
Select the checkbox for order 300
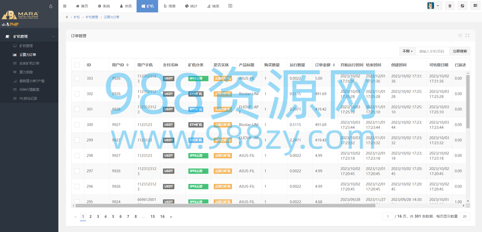(77, 125)
